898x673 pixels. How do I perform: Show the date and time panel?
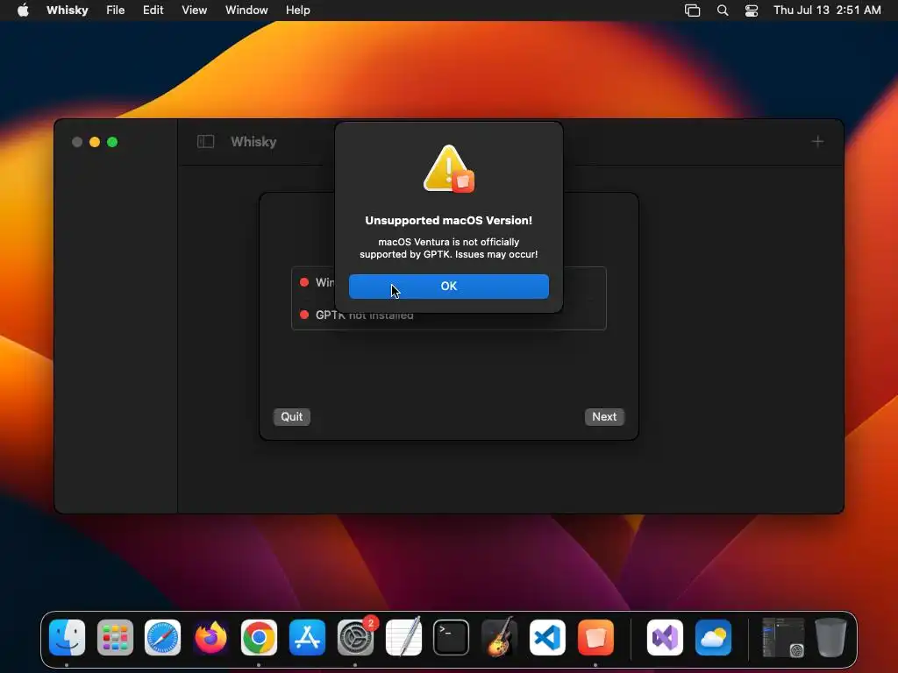pyautogui.click(x=827, y=11)
